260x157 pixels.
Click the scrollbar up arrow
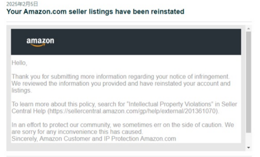click(249, 28)
